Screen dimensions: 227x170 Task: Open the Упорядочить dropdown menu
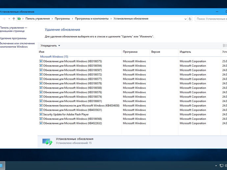[x=50, y=46]
